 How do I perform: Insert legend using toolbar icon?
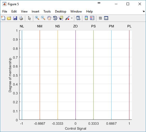click(x=92, y=18)
